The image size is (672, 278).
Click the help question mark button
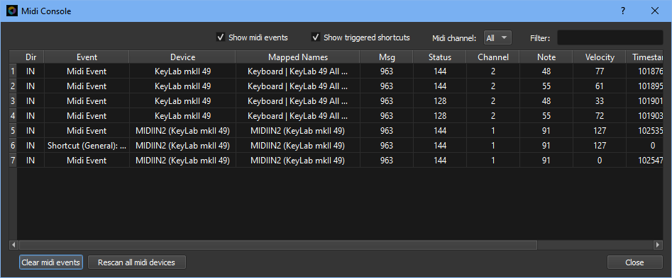point(623,11)
